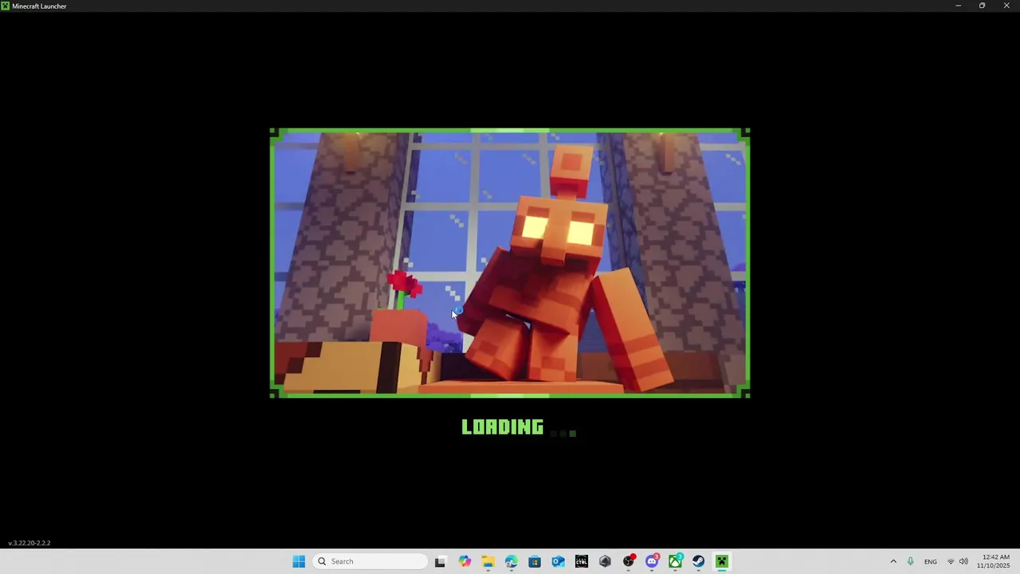Click the Minecraft Launcher title bar icon

point(6,6)
